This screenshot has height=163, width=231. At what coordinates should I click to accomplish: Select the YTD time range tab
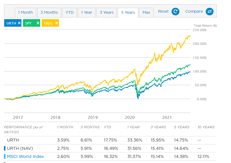(70, 13)
